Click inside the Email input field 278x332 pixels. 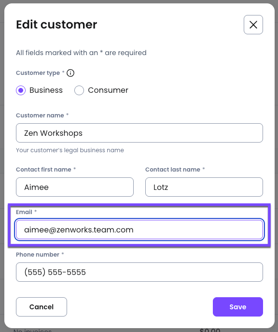(139, 230)
